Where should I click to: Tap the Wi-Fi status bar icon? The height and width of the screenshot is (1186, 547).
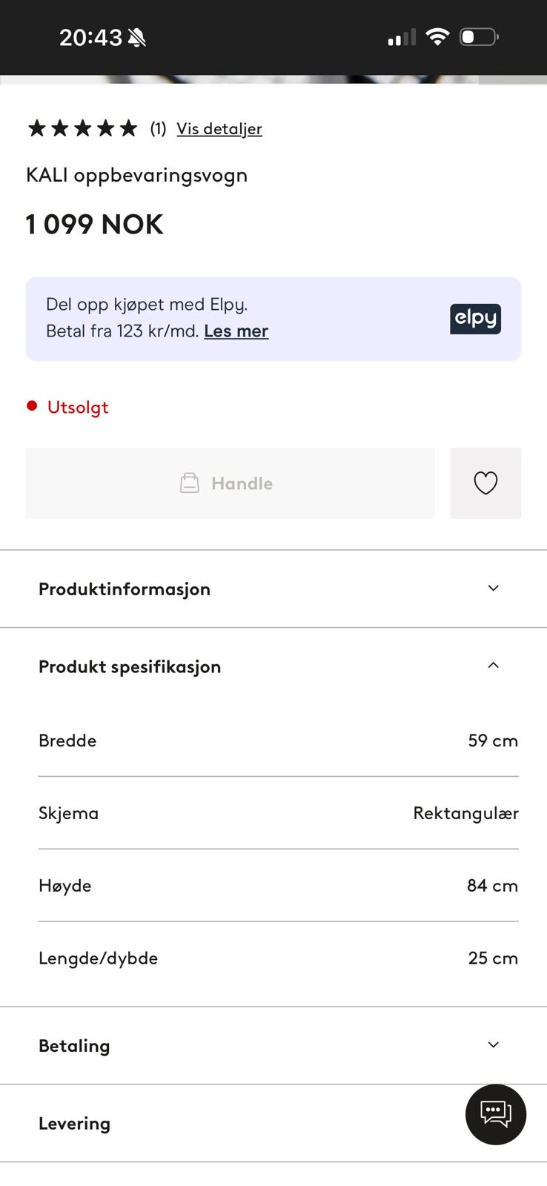[x=437, y=37]
